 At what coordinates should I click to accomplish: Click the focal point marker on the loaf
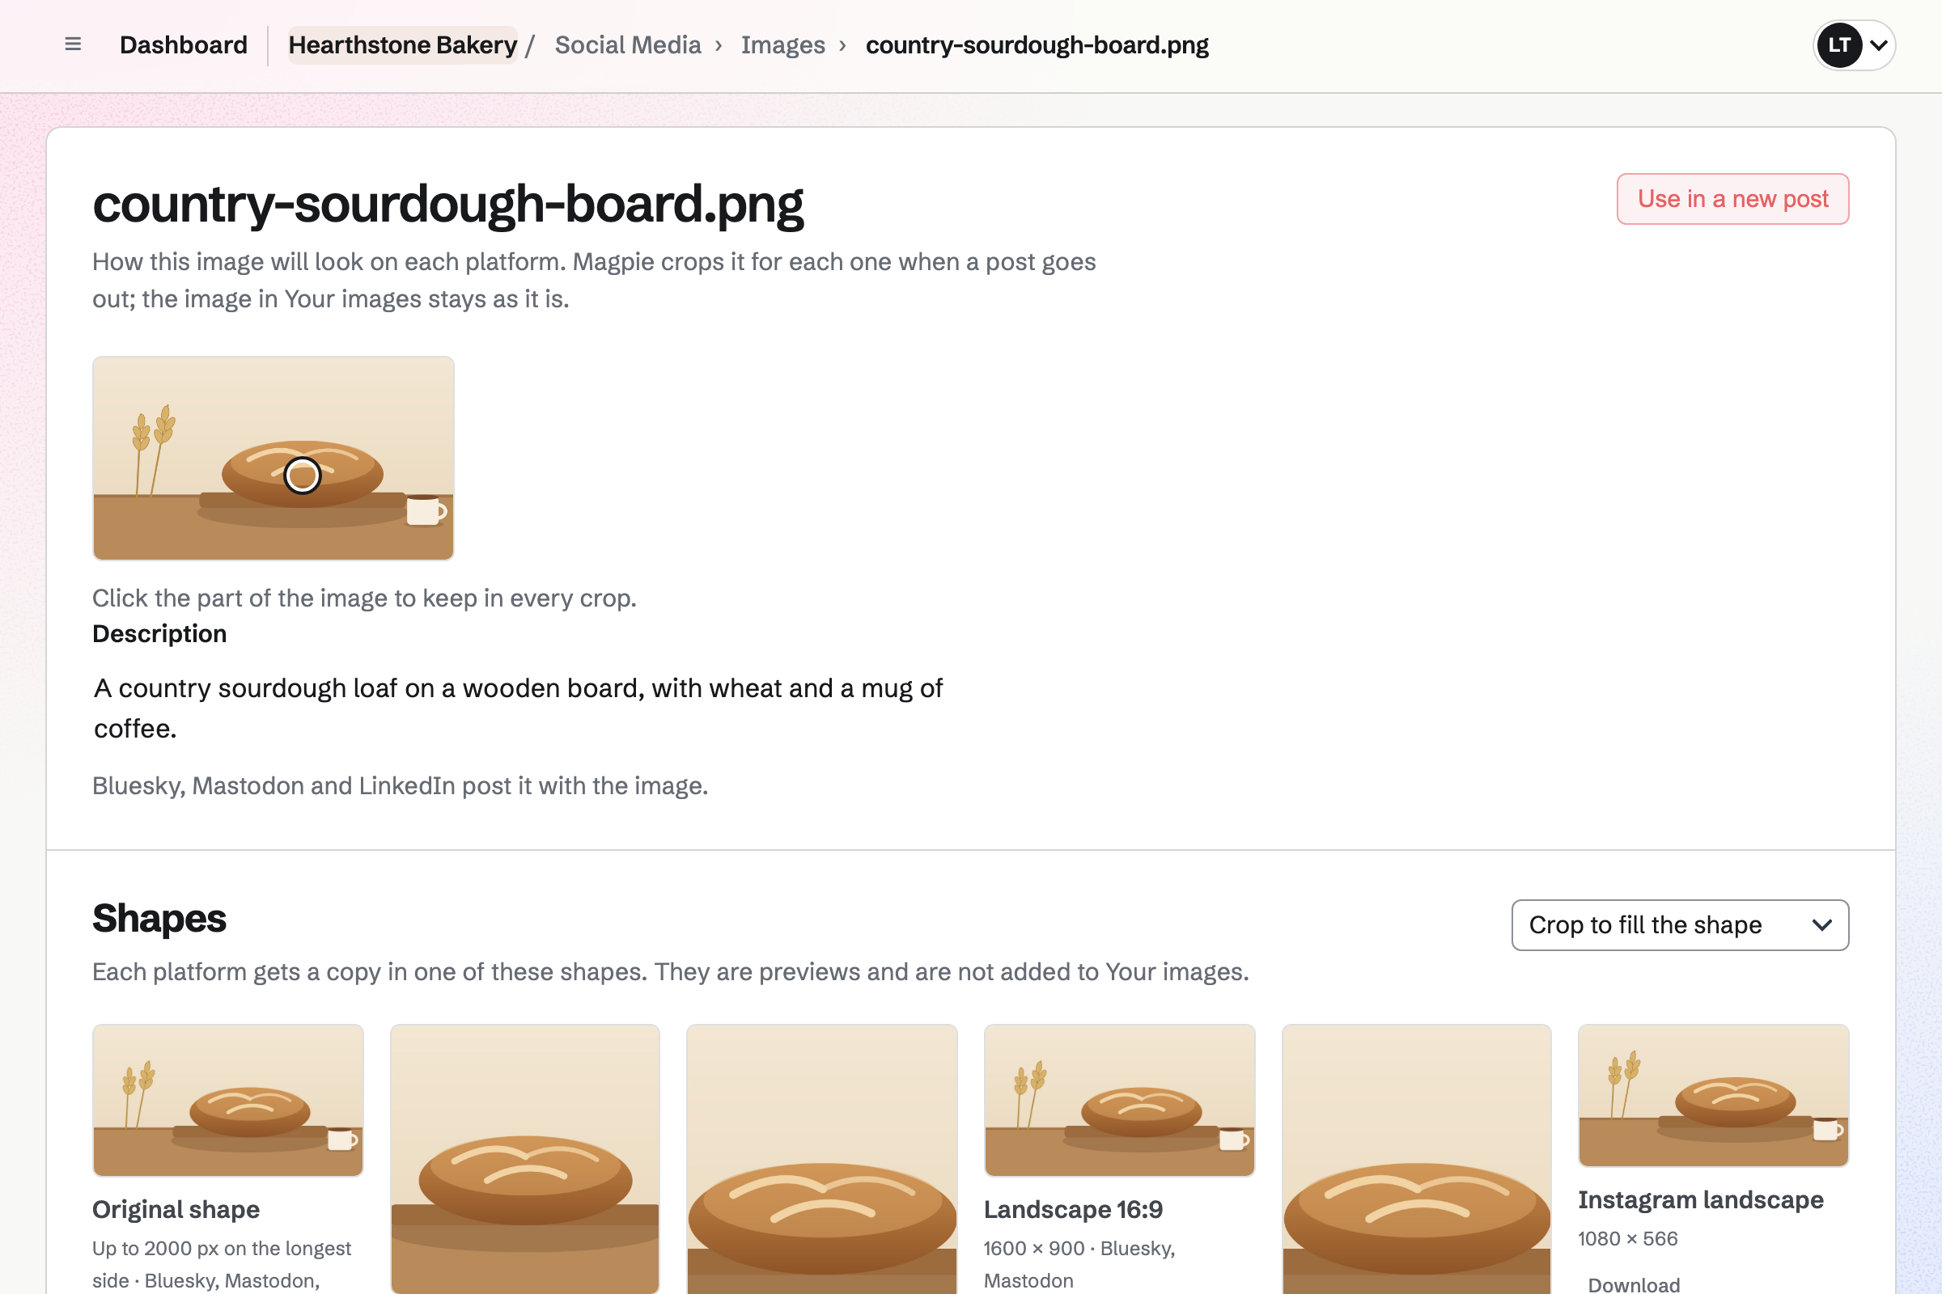point(302,476)
